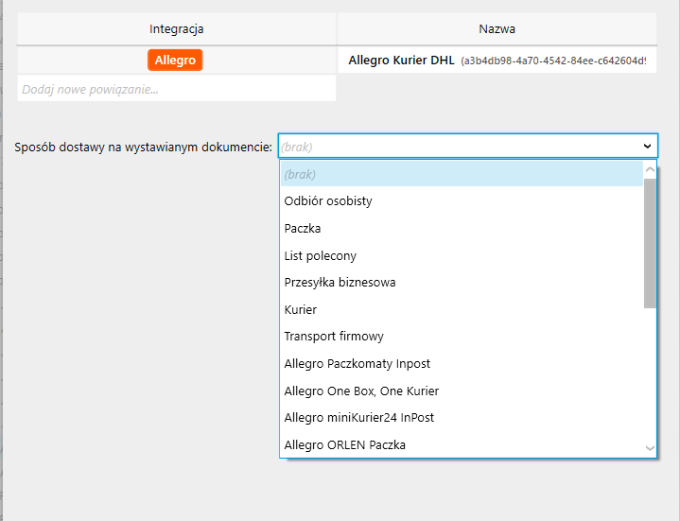Choose 'Kurier' delivery option

(462, 309)
